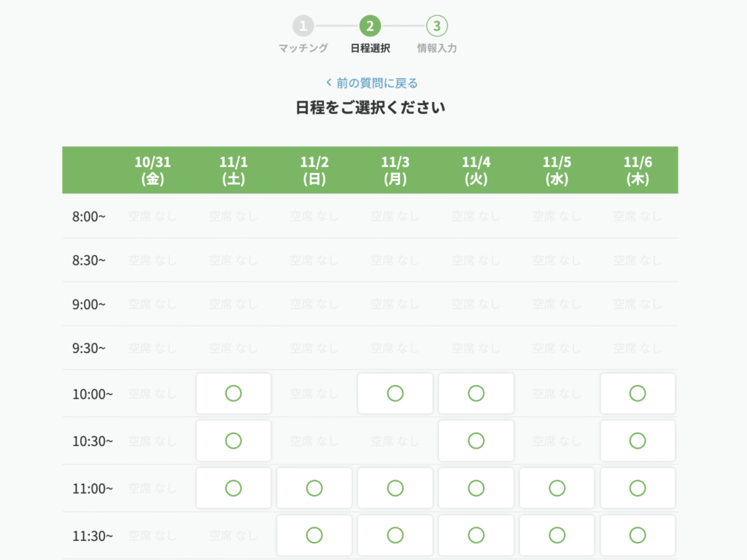
Task: Click step 3 情報入力 indicator
Action: point(436,27)
